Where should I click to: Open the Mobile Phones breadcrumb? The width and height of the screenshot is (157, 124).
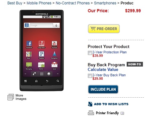39,3
